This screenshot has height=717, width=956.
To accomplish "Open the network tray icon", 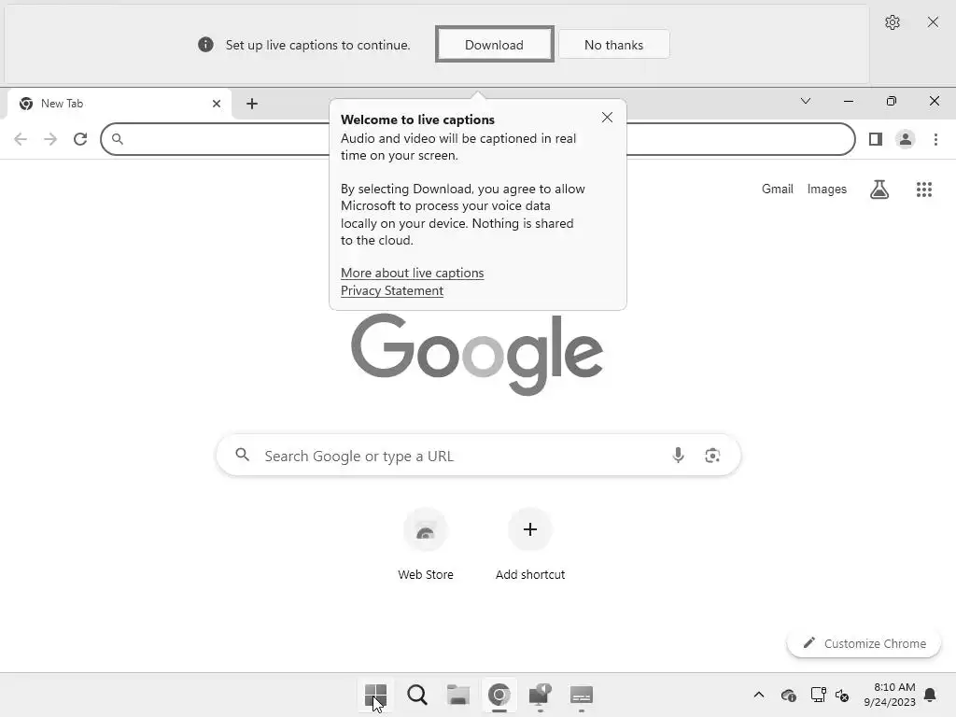I will click(818, 695).
